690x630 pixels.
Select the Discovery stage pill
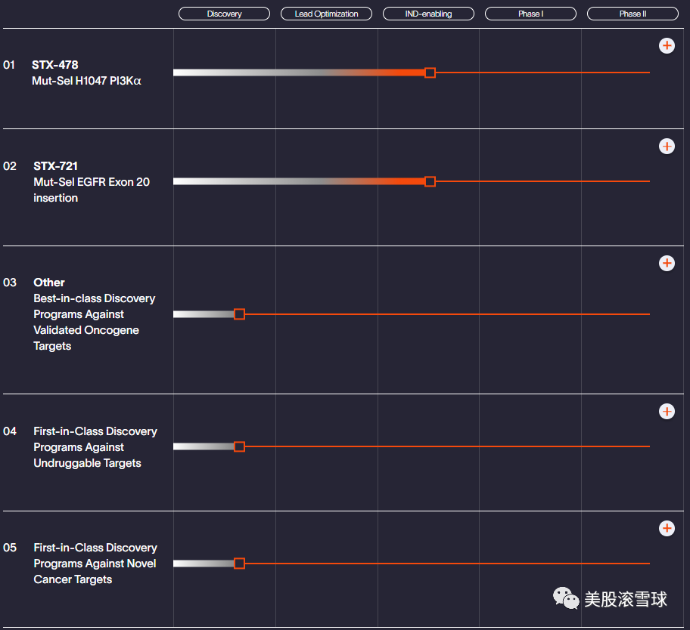(224, 14)
